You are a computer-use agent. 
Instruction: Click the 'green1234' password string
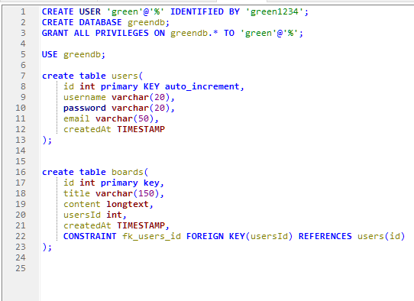pos(274,11)
